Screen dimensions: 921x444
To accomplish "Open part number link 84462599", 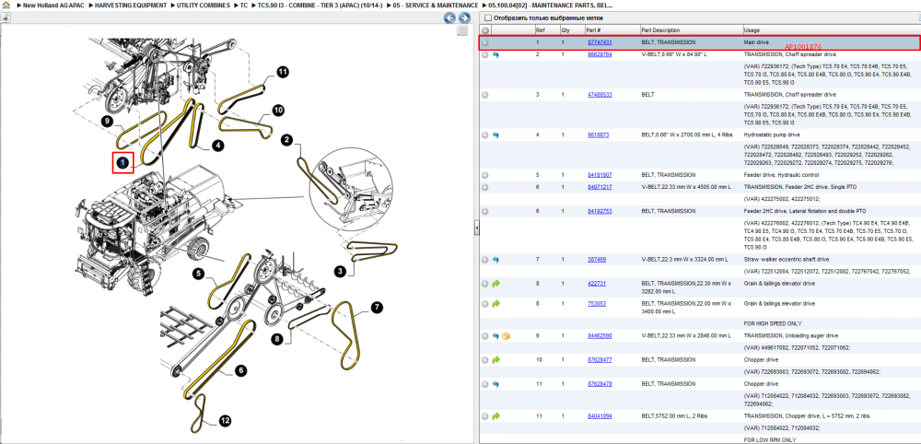I will [x=600, y=336].
